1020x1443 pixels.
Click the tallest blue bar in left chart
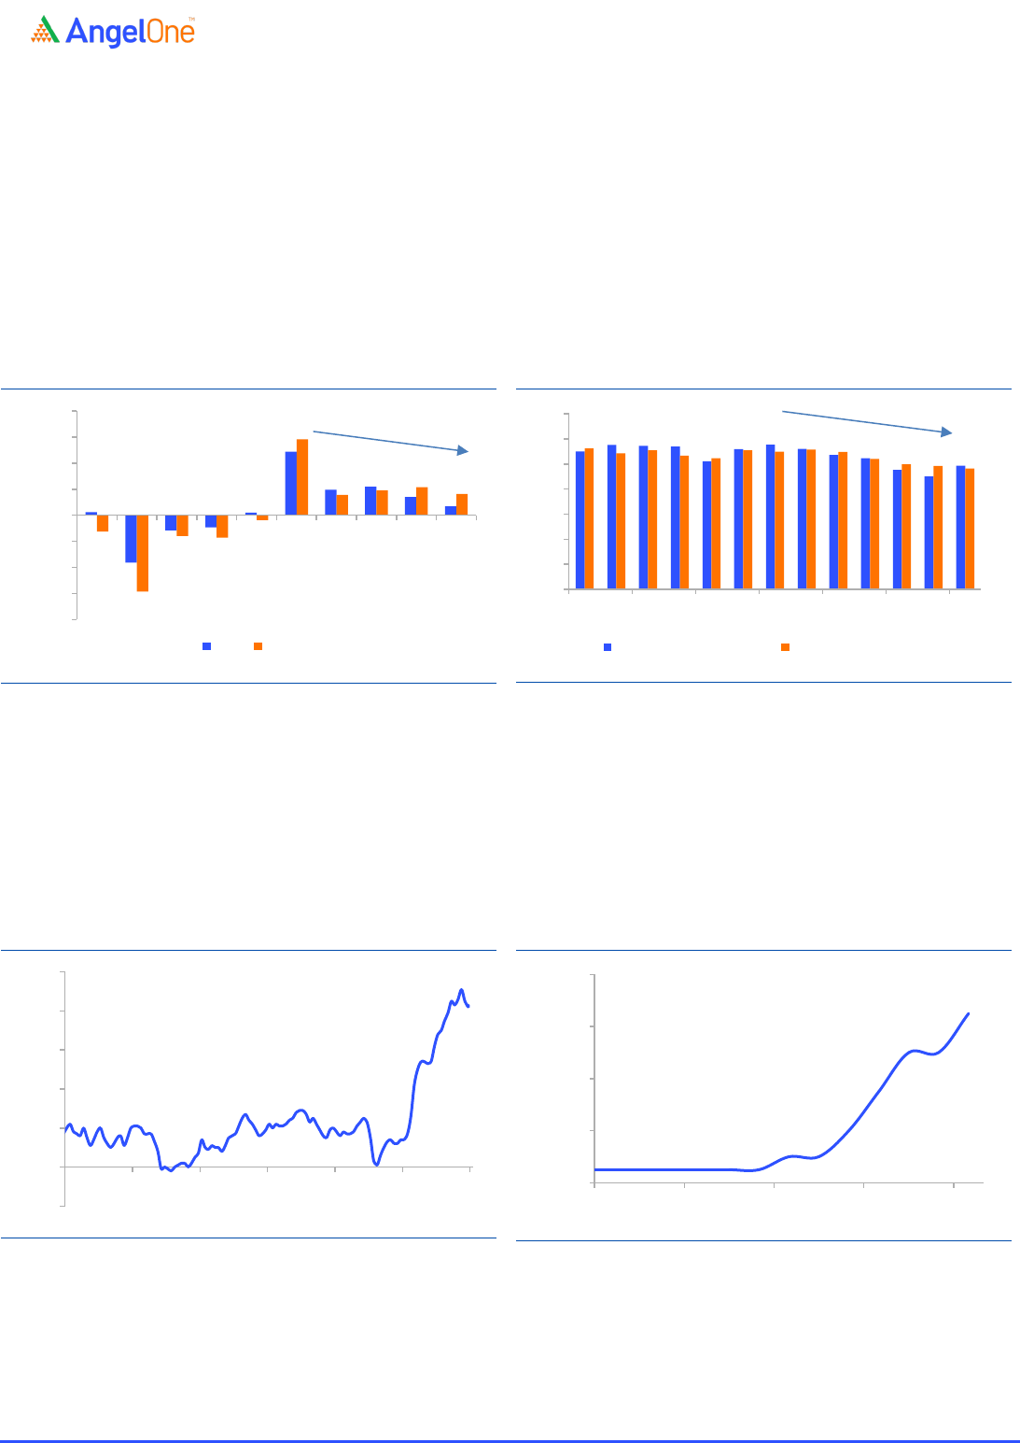290,483
